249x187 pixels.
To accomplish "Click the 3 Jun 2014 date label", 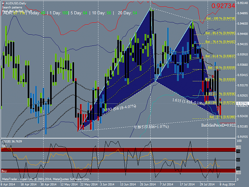I will [x=107, y=185].
